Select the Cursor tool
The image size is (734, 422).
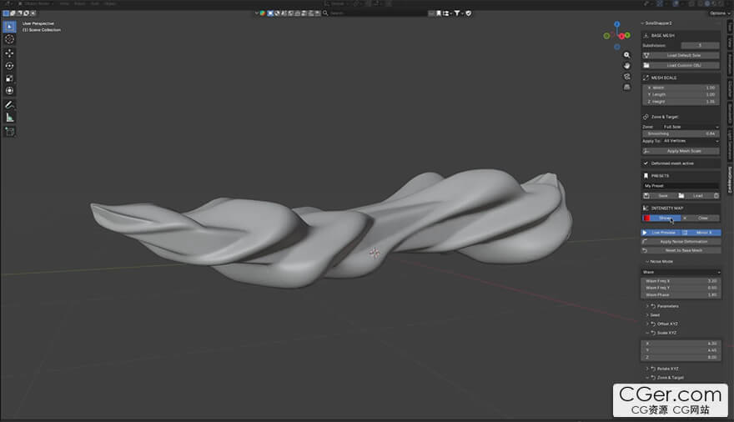click(10, 39)
